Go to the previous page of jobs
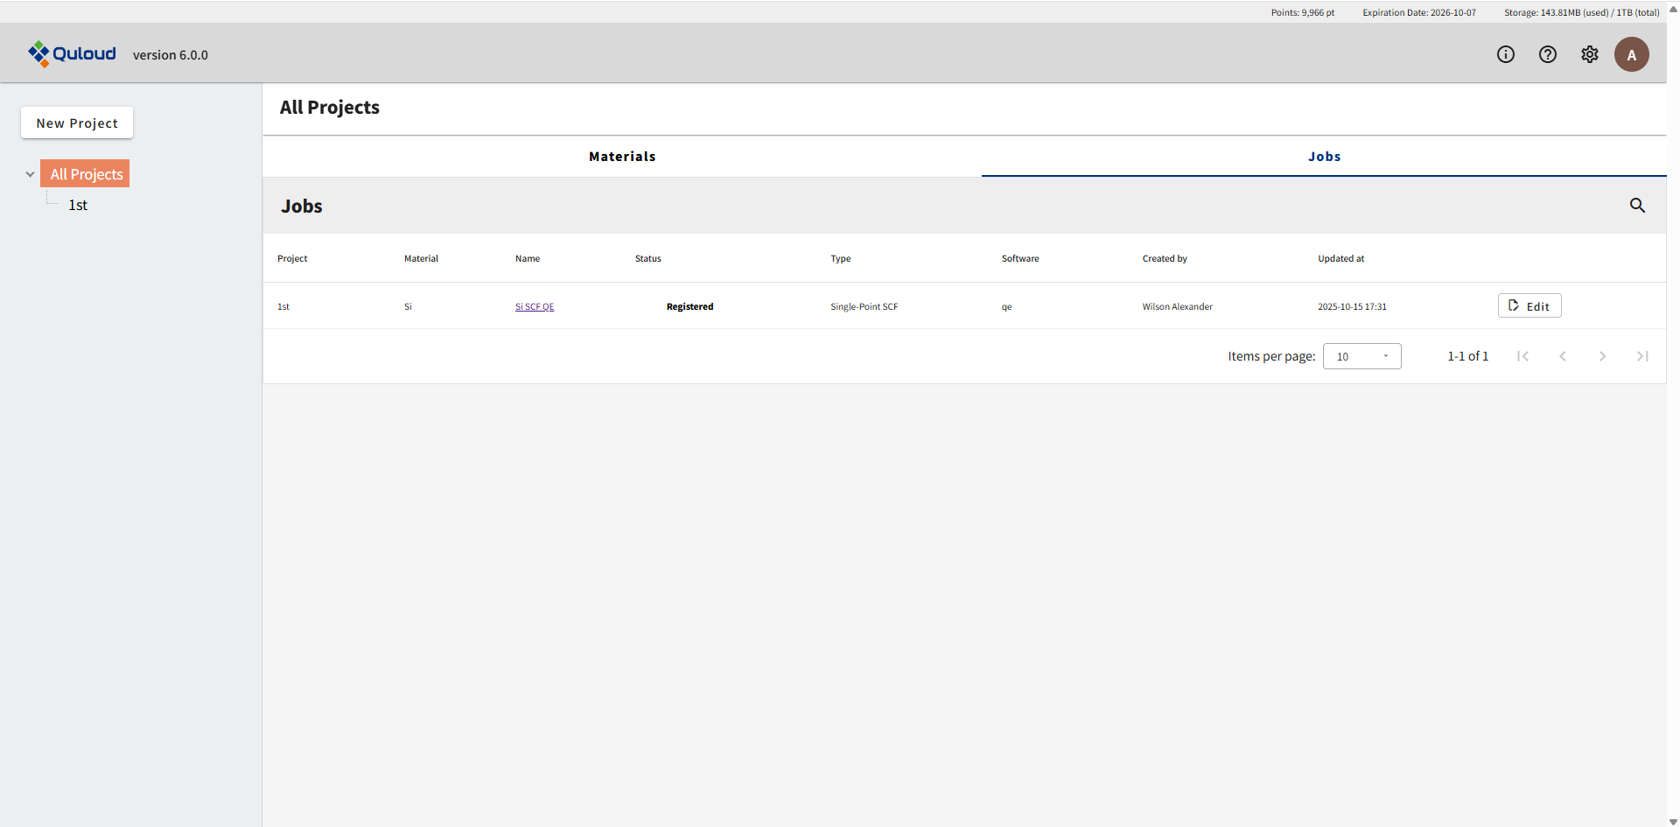This screenshot has width=1680, height=827. tap(1563, 356)
